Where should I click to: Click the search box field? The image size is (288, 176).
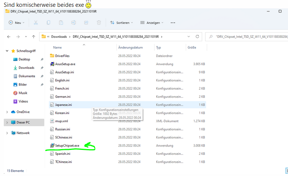click(x=247, y=37)
